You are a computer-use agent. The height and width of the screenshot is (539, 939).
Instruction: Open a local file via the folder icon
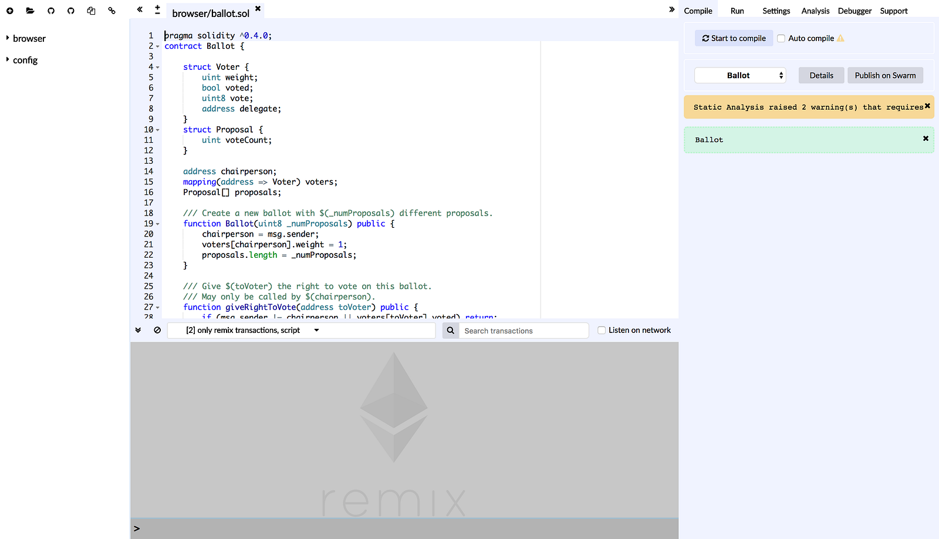[30, 11]
